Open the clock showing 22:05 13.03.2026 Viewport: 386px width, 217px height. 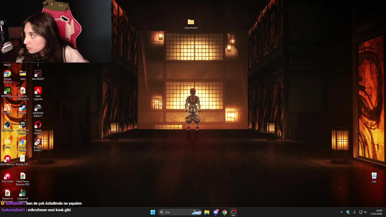click(377, 212)
